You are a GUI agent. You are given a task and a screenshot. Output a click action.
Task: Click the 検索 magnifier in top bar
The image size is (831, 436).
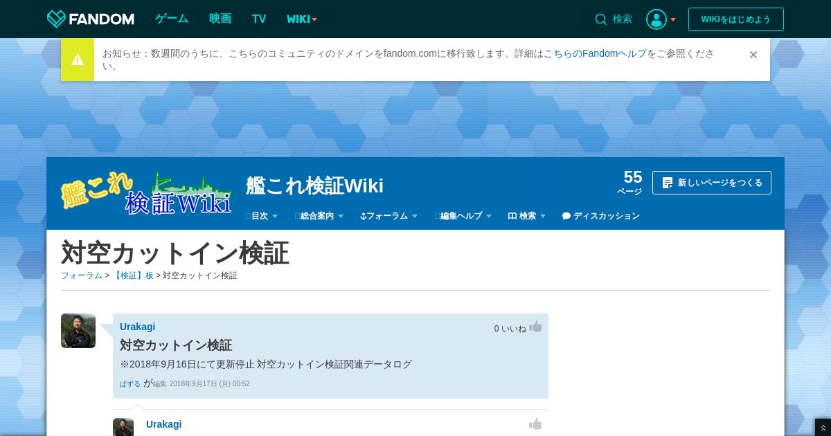(601, 19)
